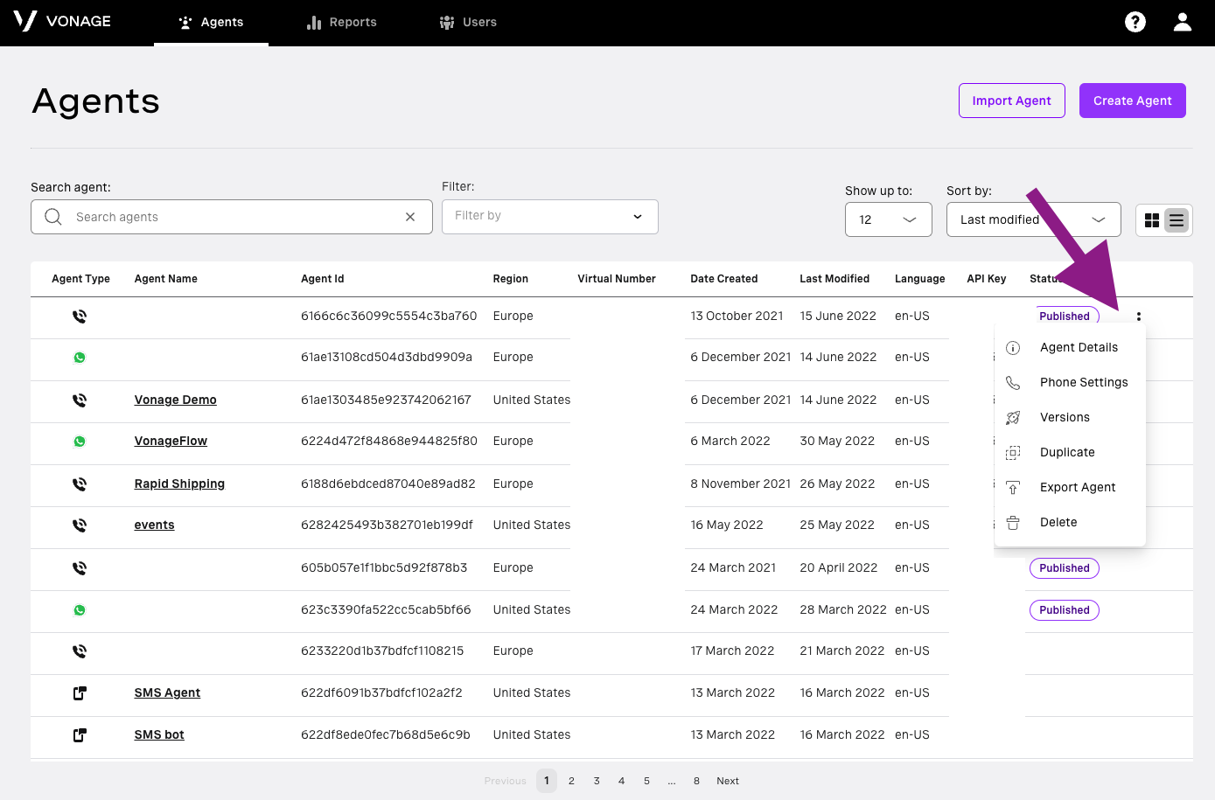
Task: Click agent id 6224d472f84868e944825f80
Action: (389, 441)
